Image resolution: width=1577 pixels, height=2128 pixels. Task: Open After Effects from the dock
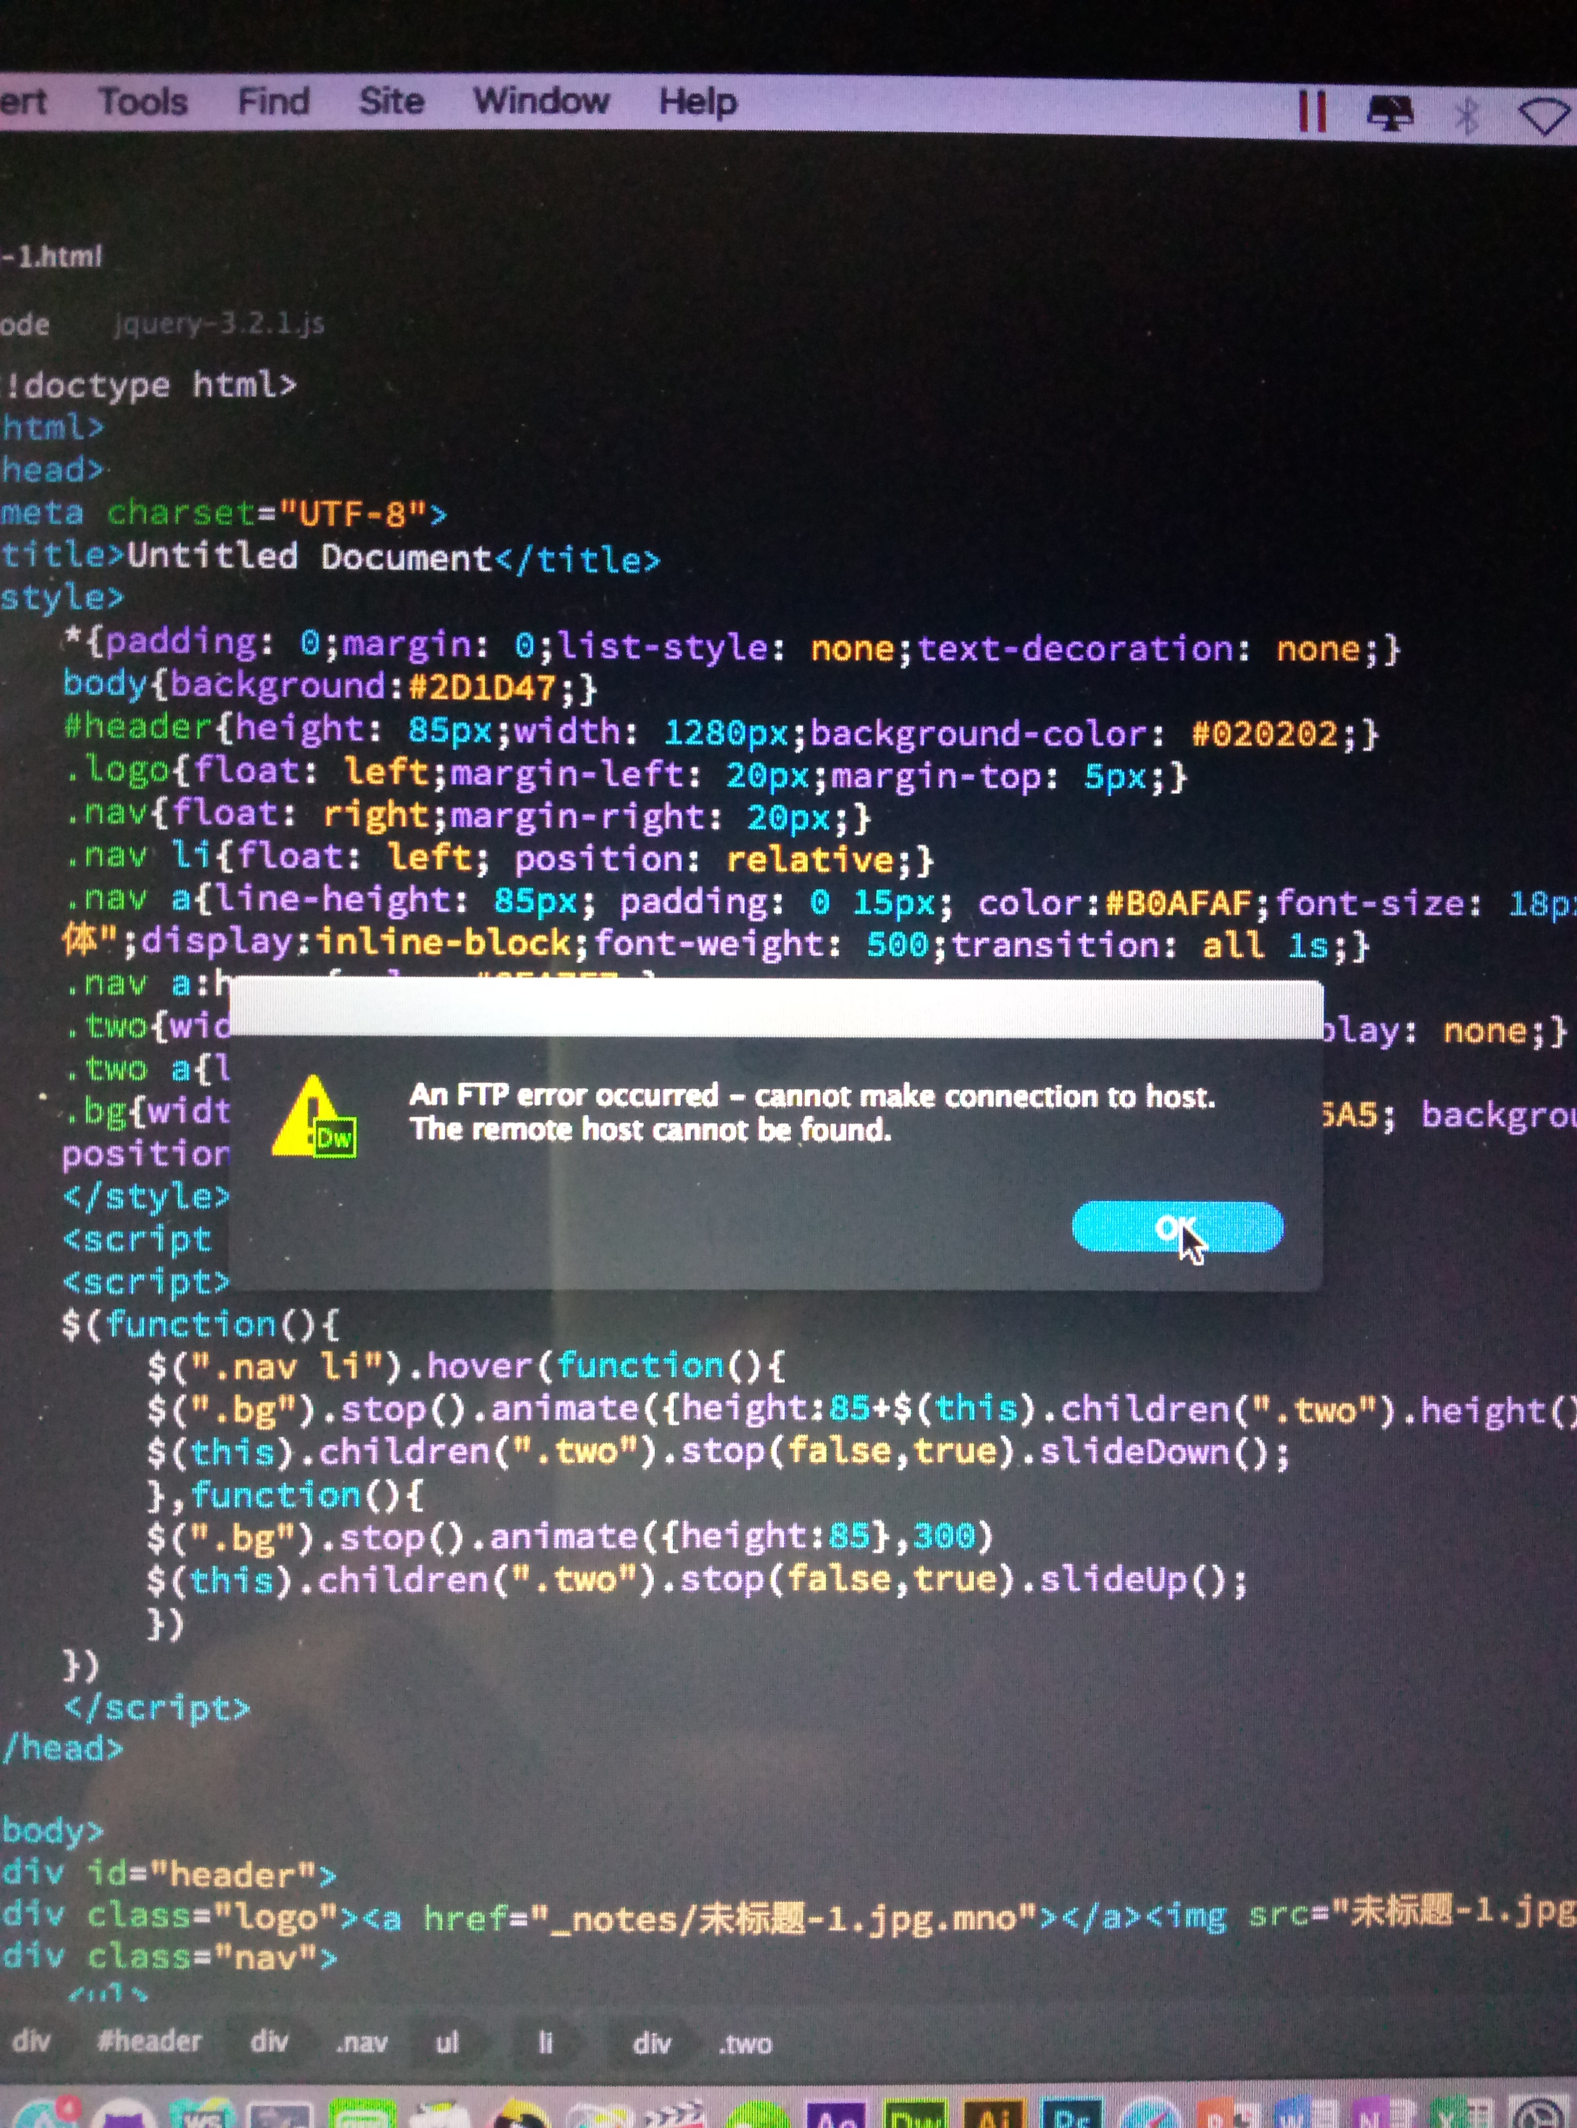click(x=837, y=2115)
